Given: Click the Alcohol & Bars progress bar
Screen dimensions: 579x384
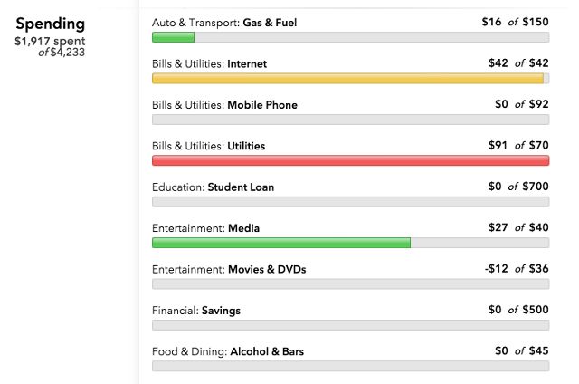Looking at the screenshot, I should click(x=350, y=366).
